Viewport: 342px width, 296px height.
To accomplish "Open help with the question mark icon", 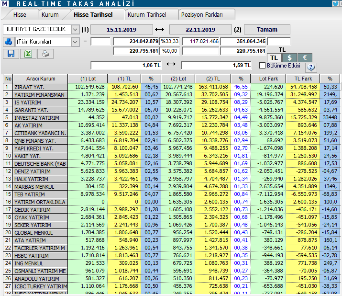I will pos(311,67).
